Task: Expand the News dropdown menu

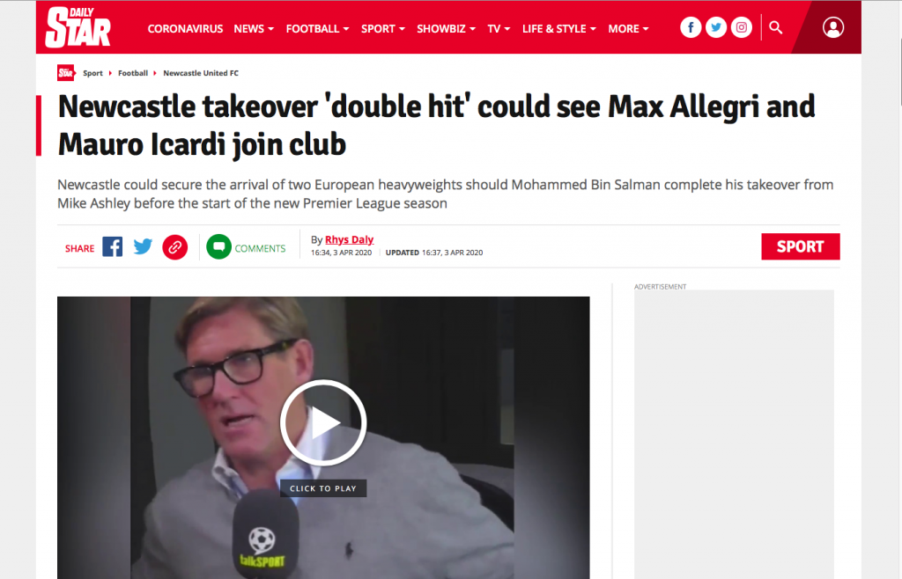Action: pos(254,29)
